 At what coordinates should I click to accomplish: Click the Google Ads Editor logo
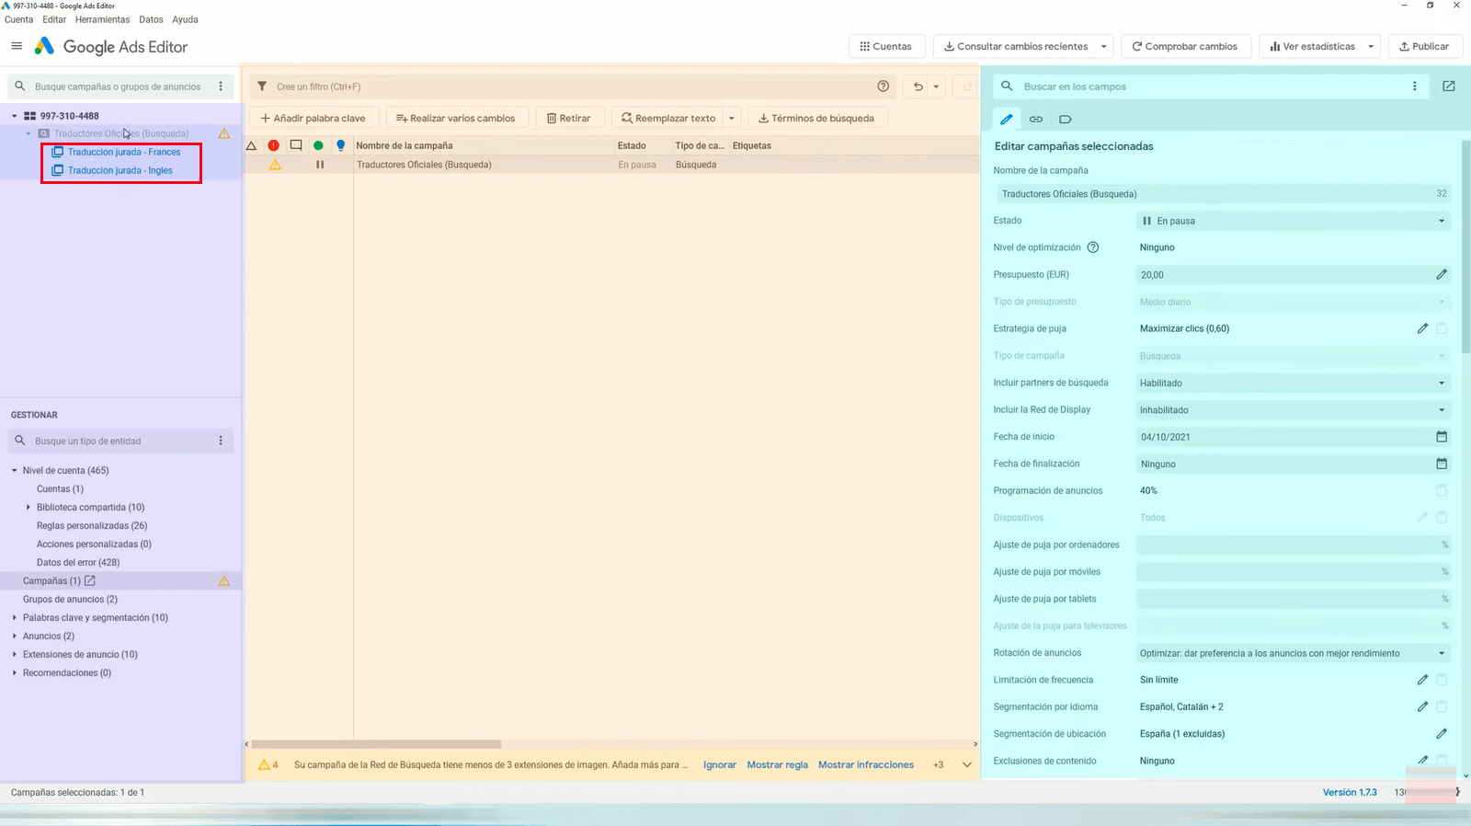coord(44,46)
